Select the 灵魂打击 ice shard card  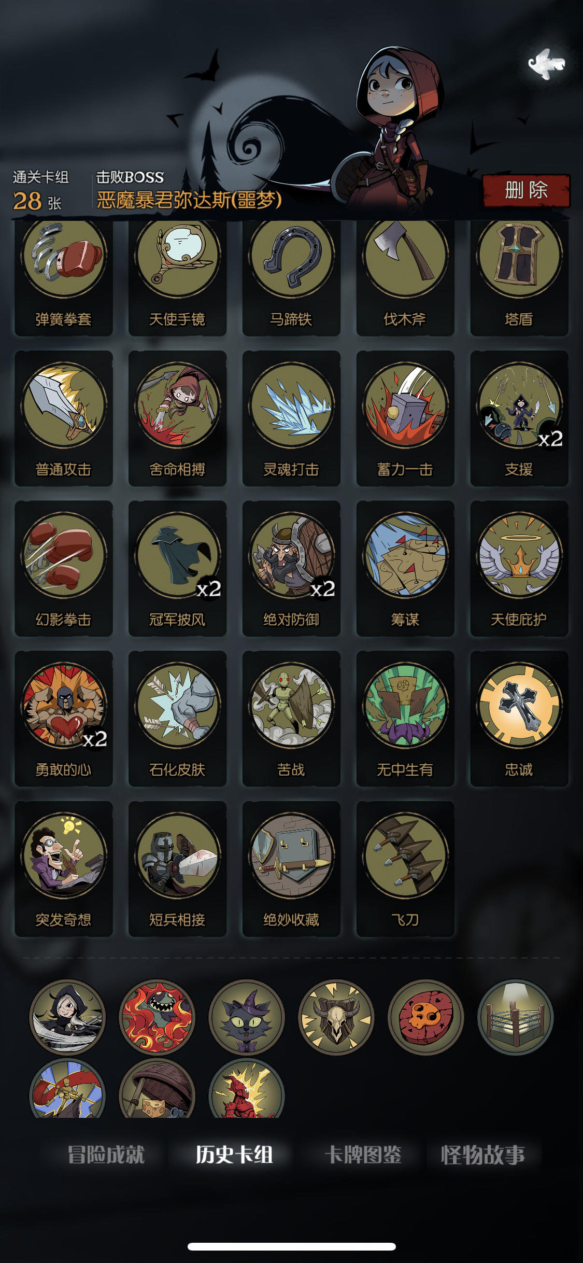pos(291,418)
